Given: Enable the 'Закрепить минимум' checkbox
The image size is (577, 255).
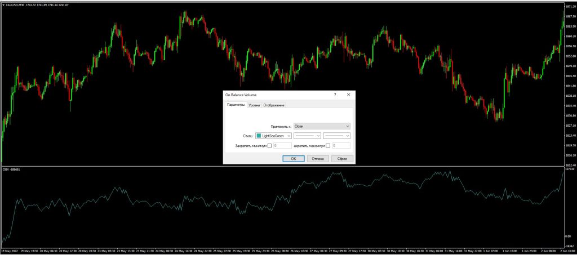Looking at the screenshot, I should [270, 145].
